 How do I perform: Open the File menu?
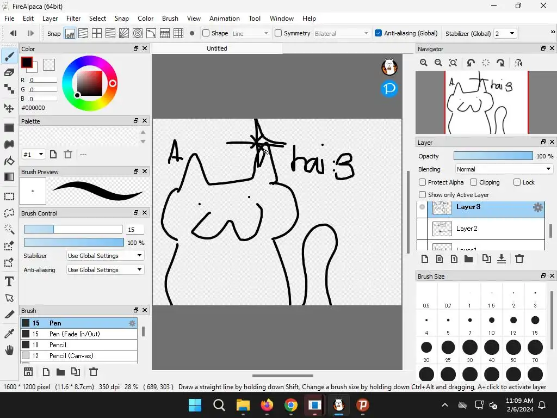click(9, 19)
